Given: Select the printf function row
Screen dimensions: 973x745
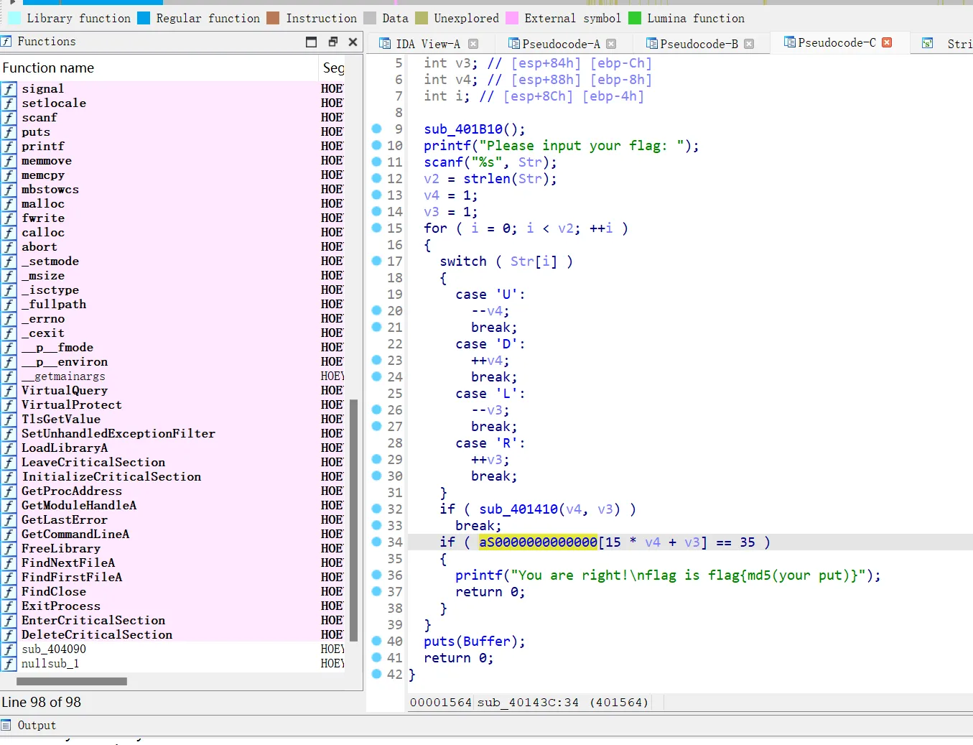Looking at the screenshot, I should 172,146.
